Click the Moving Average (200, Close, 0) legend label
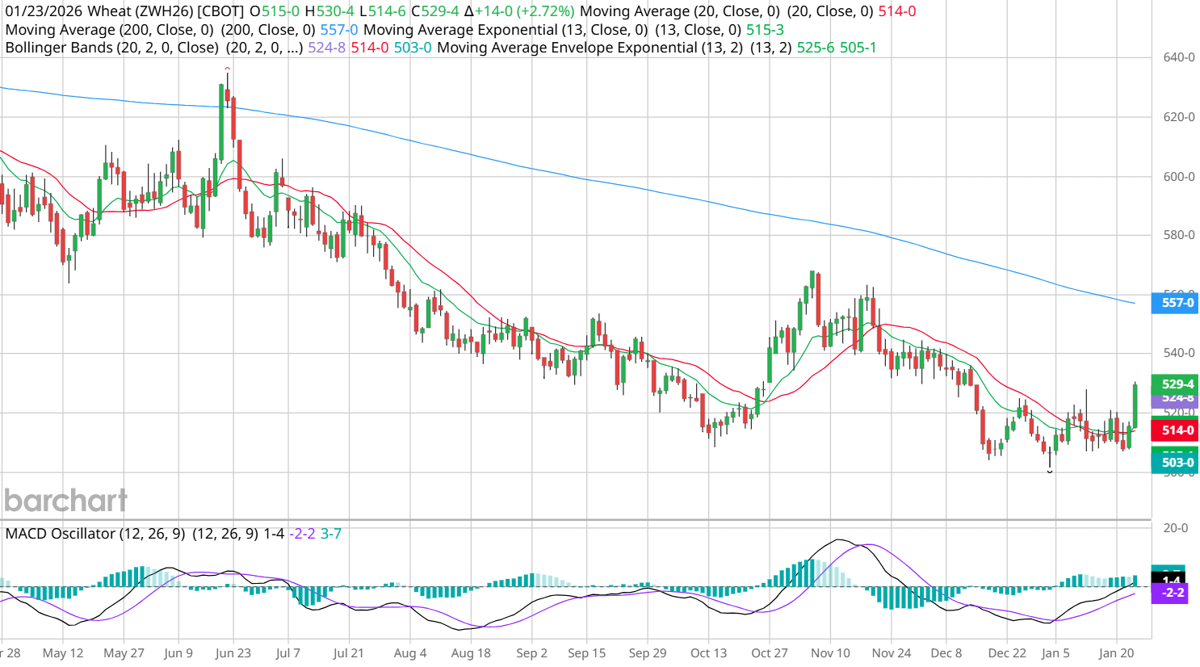 click(x=109, y=30)
